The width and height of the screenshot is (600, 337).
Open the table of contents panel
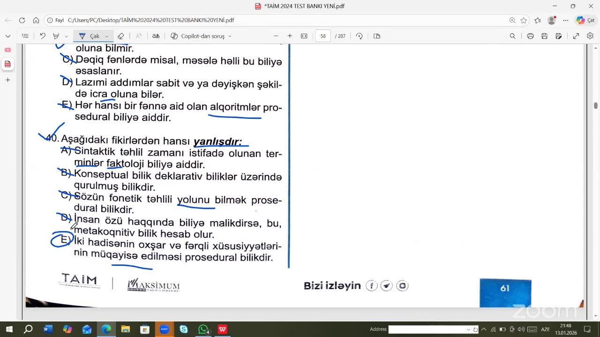coord(25,36)
